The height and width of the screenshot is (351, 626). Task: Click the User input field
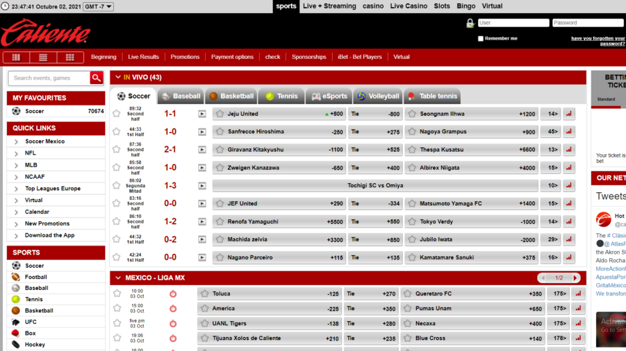[x=513, y=23]
